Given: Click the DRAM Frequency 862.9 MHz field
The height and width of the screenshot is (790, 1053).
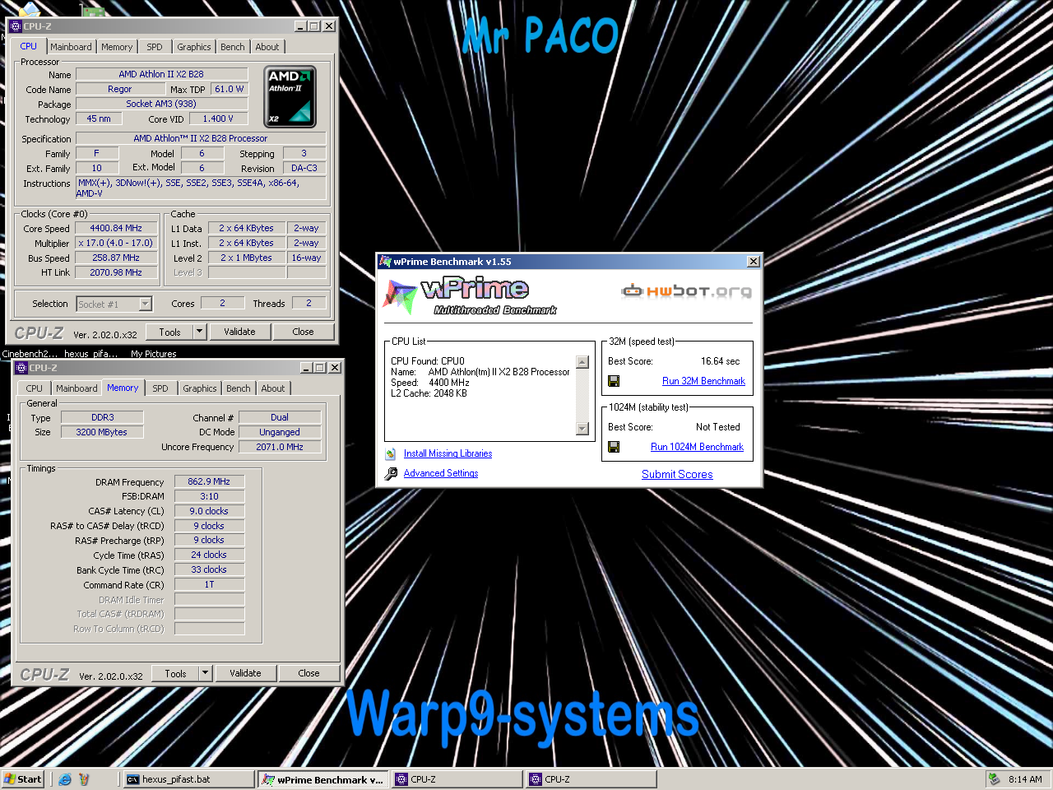Looking at the screenshot, I should [x=209, y=481].
